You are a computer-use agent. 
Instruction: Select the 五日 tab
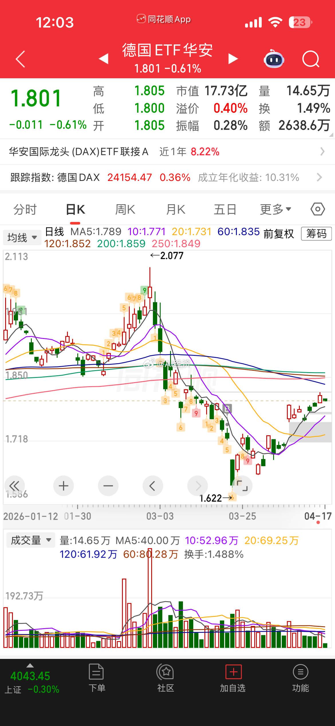225,209
